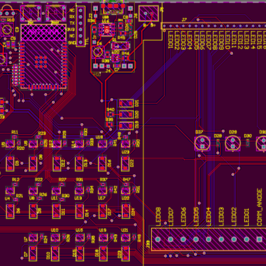Click the LED08 pad on bottom connector

pos(158,239)
